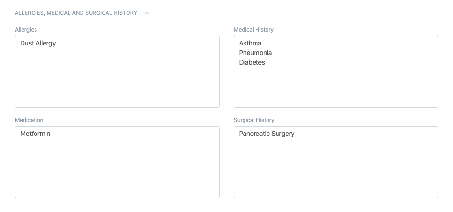The height and width of the screenshot is (212, 453).
Task: Focus the Allergies text area
Action: 117,77
